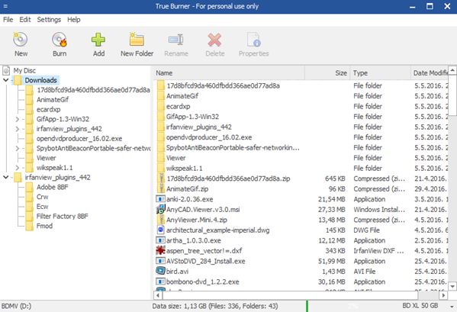Click the DWG File type cell
The width and height of the screenshot is (457, 312).
pyautogui.click(x=367, y=230)
